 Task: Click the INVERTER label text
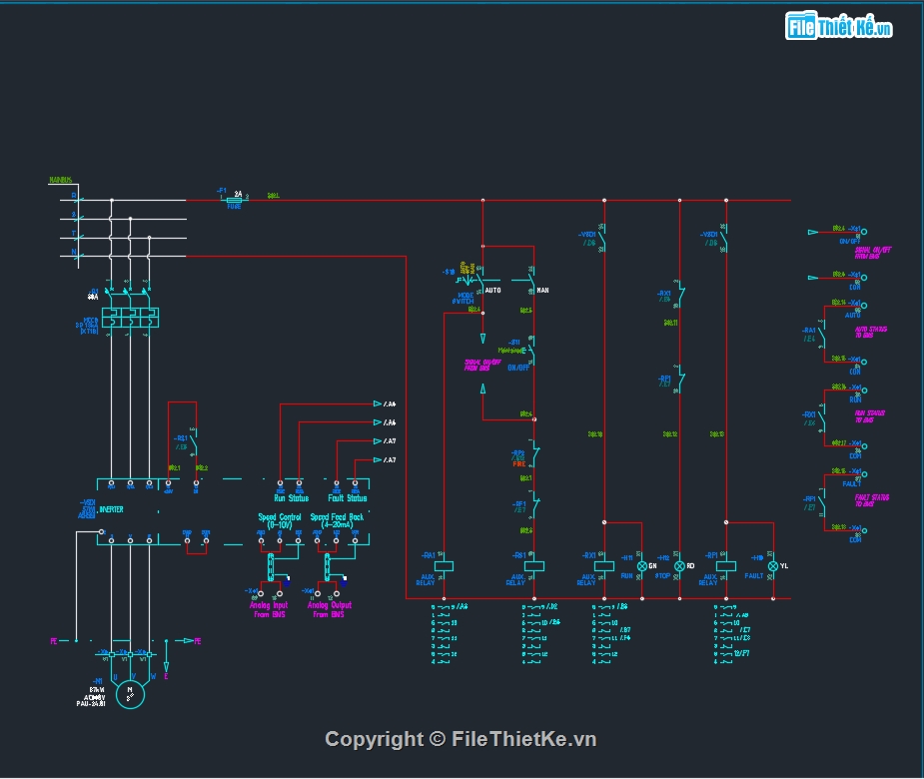111,509
